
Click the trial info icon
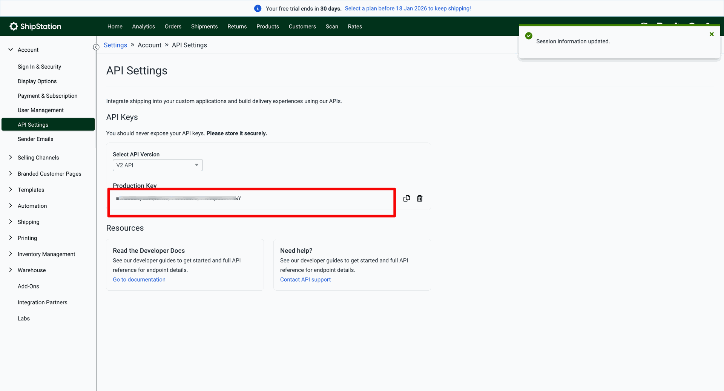coord(258,8)
